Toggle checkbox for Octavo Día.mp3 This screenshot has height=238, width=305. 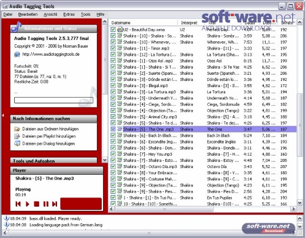tap(113, 167)
